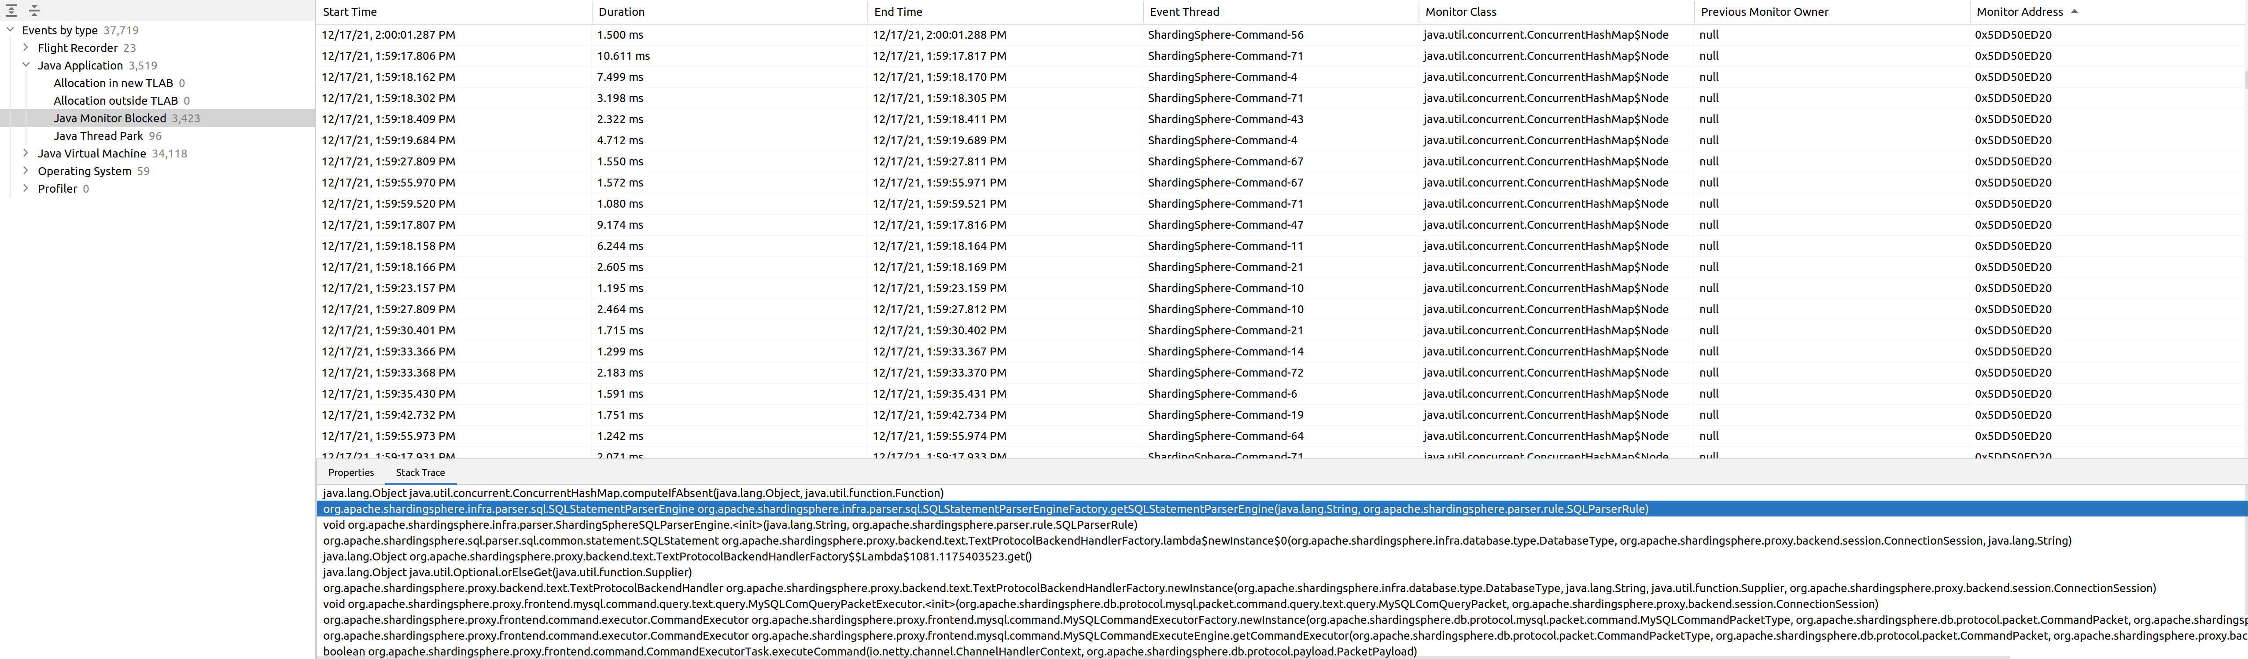Select the Java Application tree item

[x=80, y=66]
